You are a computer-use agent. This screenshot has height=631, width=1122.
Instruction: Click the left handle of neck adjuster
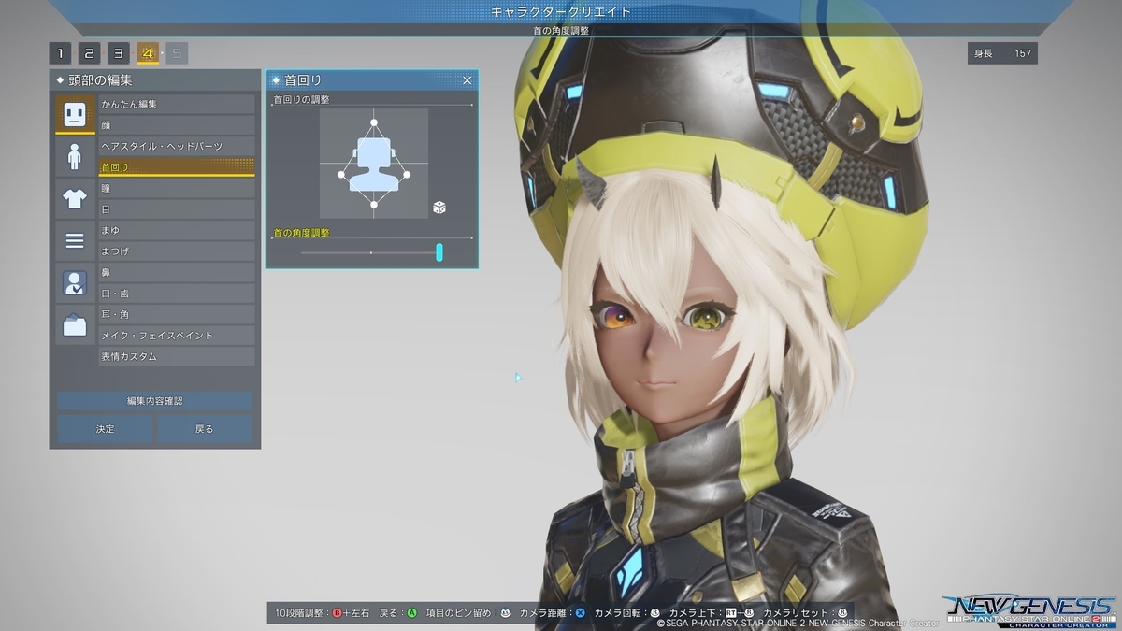click(x=340, y=174)
